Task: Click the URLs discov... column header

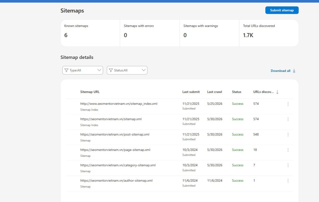Action: click(264, 92)
